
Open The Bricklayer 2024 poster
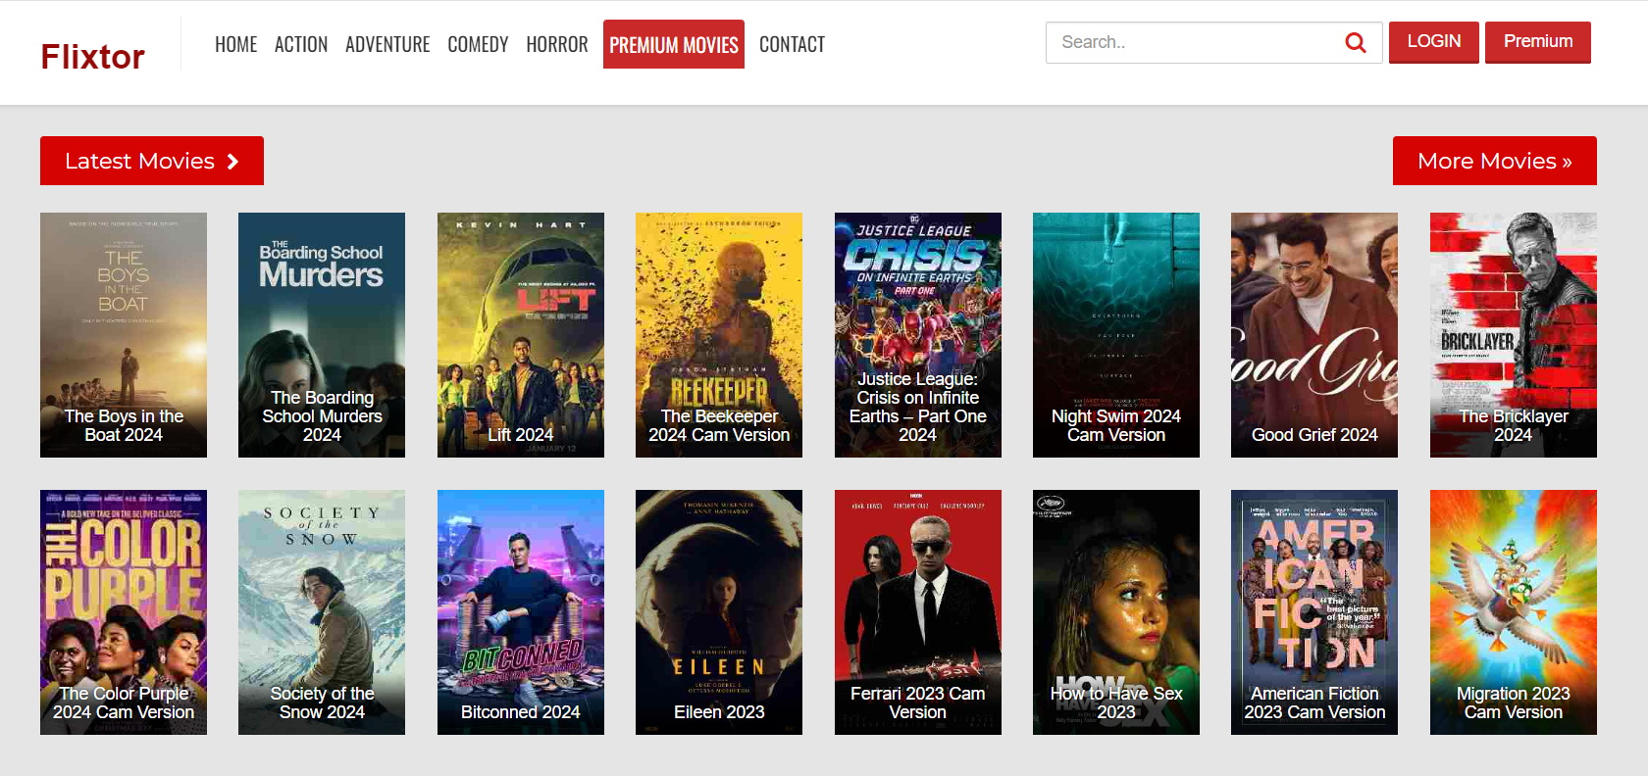(1514, 335)
